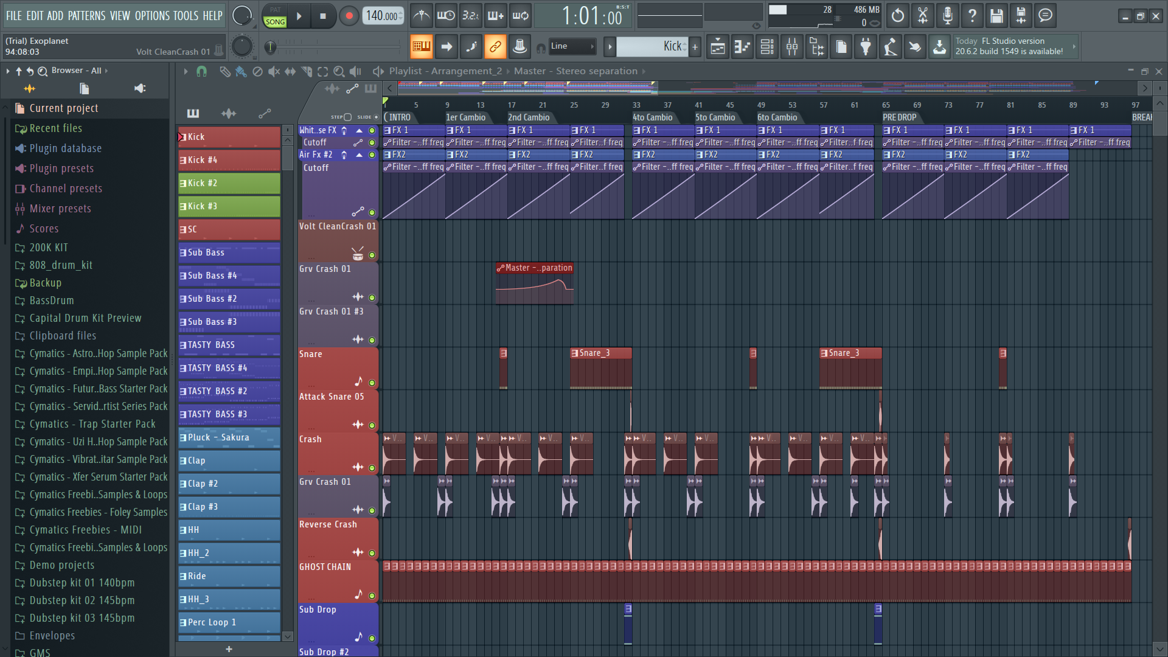Image resolution: width=1168 pixels, height=657 pixels.
Task: Add new pattern with plus button beside Kick
Action: point(695,46)
